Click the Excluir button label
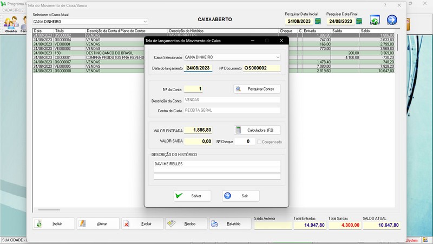The width and height of the screenshot is (433, 244). point(146,224)
